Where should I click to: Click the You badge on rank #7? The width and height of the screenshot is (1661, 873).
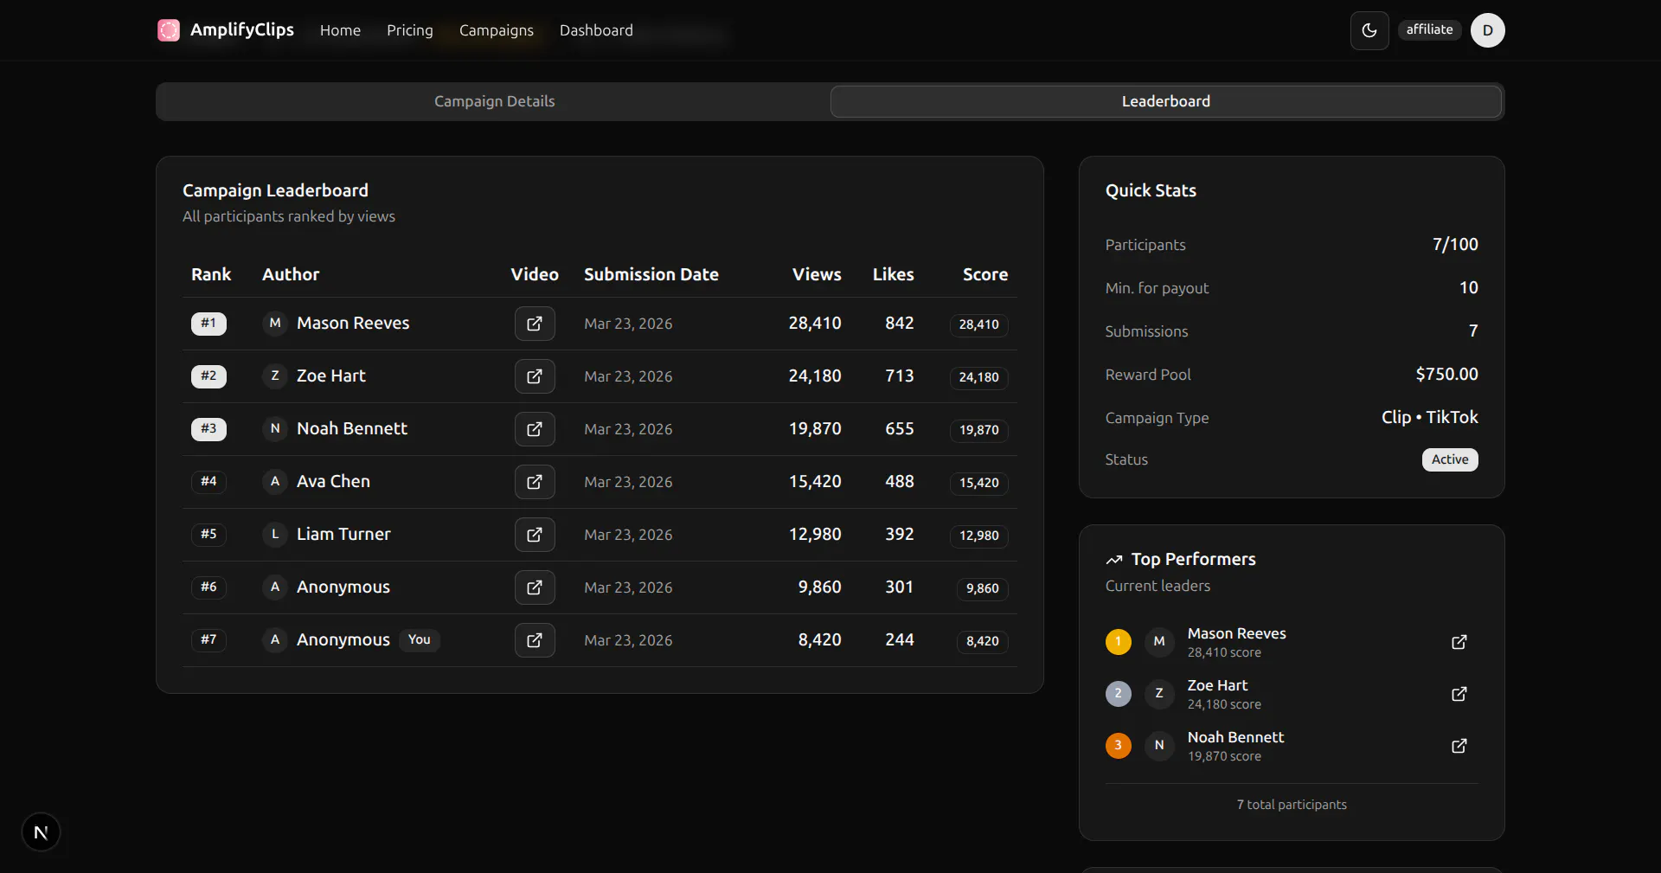click(x=420, y=640)
